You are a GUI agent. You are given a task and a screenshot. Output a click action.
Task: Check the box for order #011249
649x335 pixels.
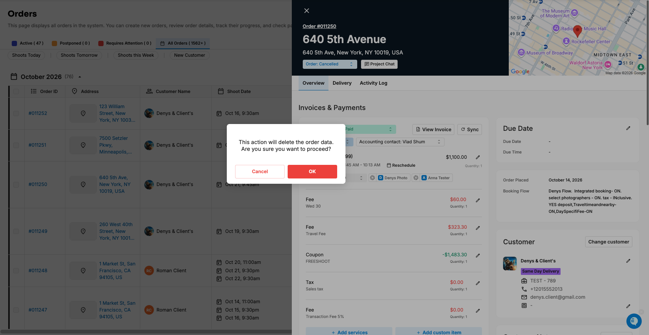point(16,231)
